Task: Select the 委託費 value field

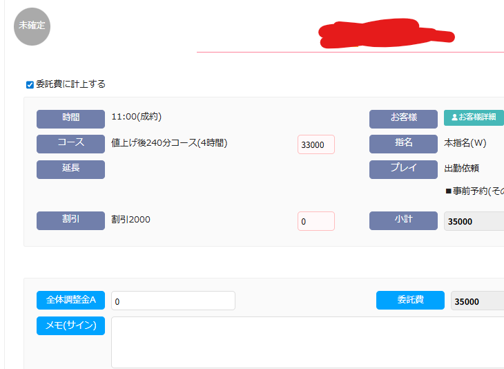Action: coord(476,301)
